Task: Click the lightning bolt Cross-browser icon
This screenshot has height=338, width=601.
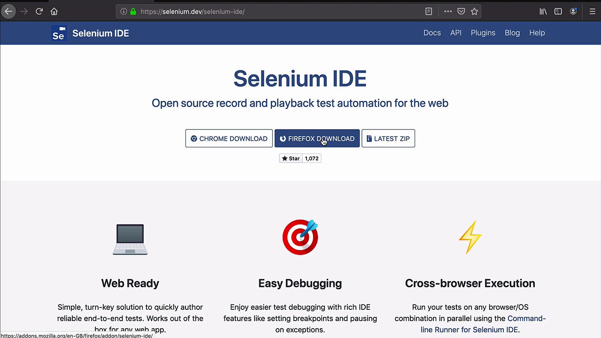Action: coord(470,237)
